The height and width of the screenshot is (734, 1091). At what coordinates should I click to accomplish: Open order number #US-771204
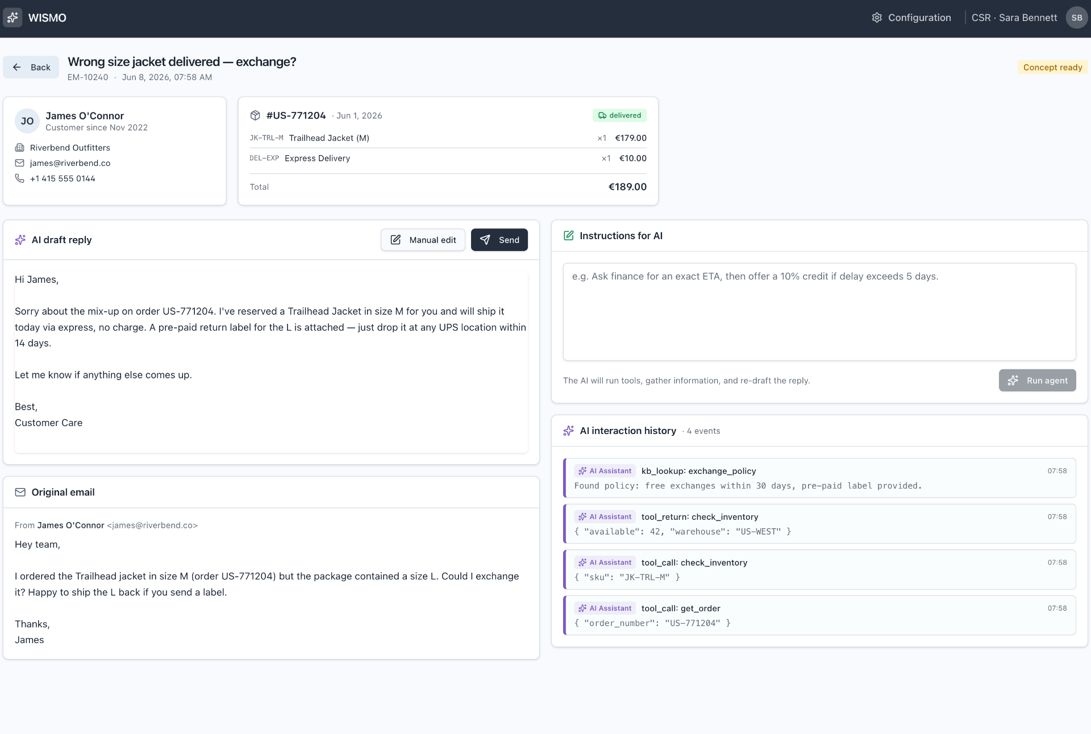[296, 115]
